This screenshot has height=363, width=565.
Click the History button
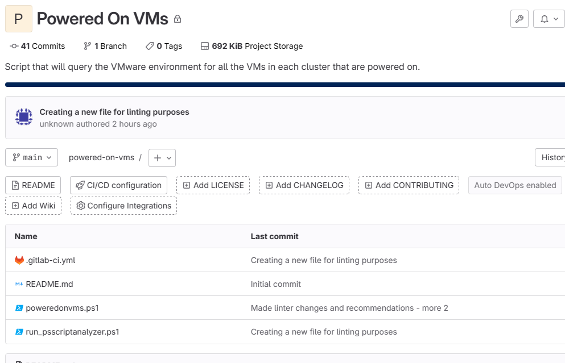click(x=551, y=157)
